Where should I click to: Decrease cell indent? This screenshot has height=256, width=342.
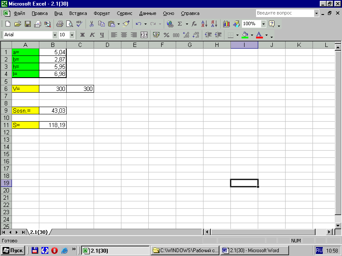coord(208,35)
